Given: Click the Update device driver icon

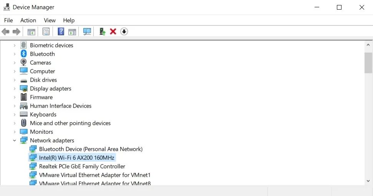Looking at the screenshot, I should point(102,32).
